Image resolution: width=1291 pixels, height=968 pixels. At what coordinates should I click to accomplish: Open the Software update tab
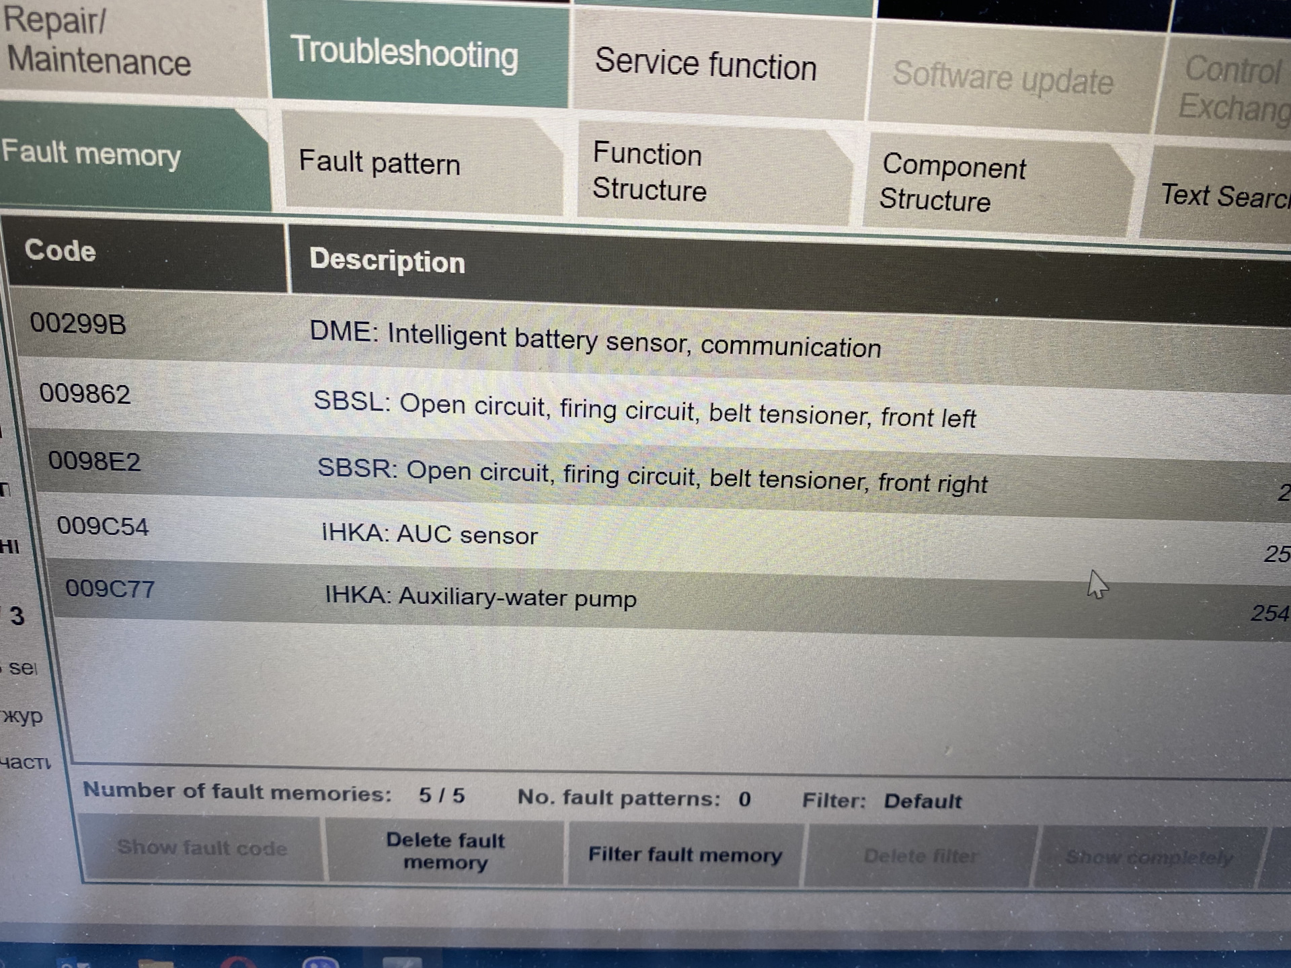coord(1015,79)
